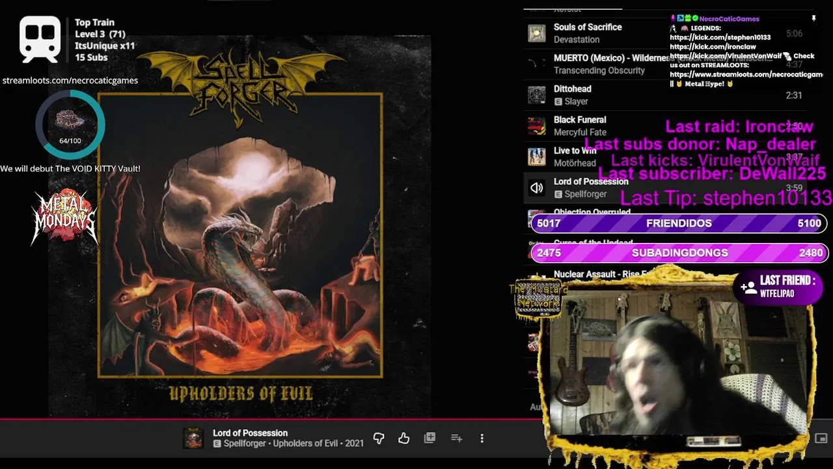Click the small album thumbnail in the player bar
This screenshot has height=469, width=833.
pyautogui.click(x=193, y=438)
